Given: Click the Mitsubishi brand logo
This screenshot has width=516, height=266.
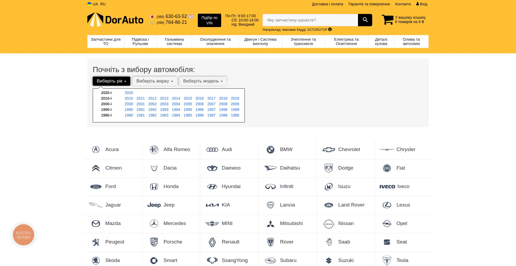Looking at the screenshot, I should point(270,224).
